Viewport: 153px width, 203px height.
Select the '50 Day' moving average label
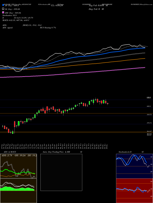click(x=12, y=9)
